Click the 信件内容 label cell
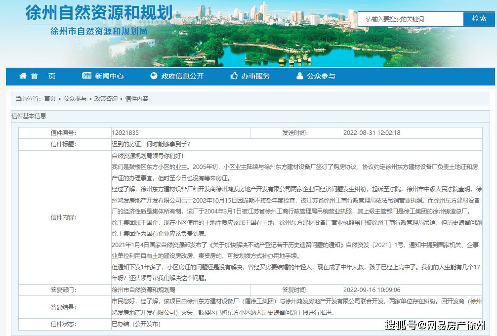Screen dimensions: 497x336 click(65, 217)
